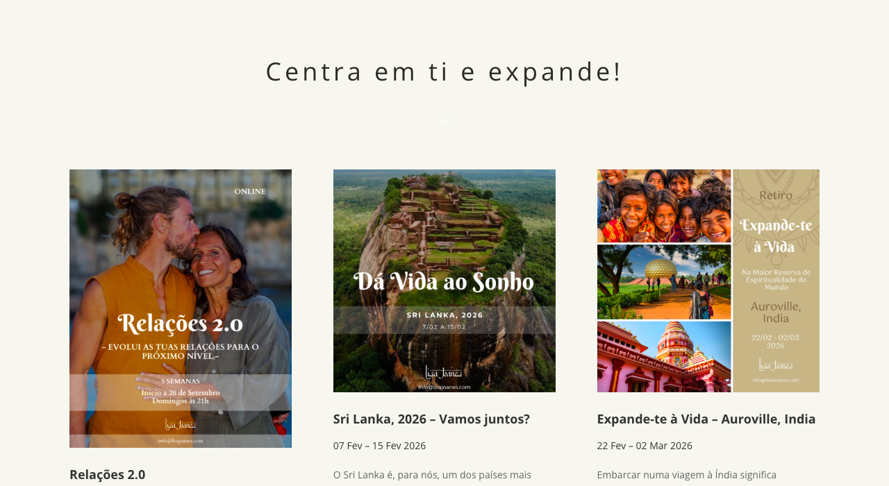Open 'Sri Lanka, 2026 – Vamos juntos?' link
Image resolution: width=889 pixels, height=486 pixels.
[431, 419]
